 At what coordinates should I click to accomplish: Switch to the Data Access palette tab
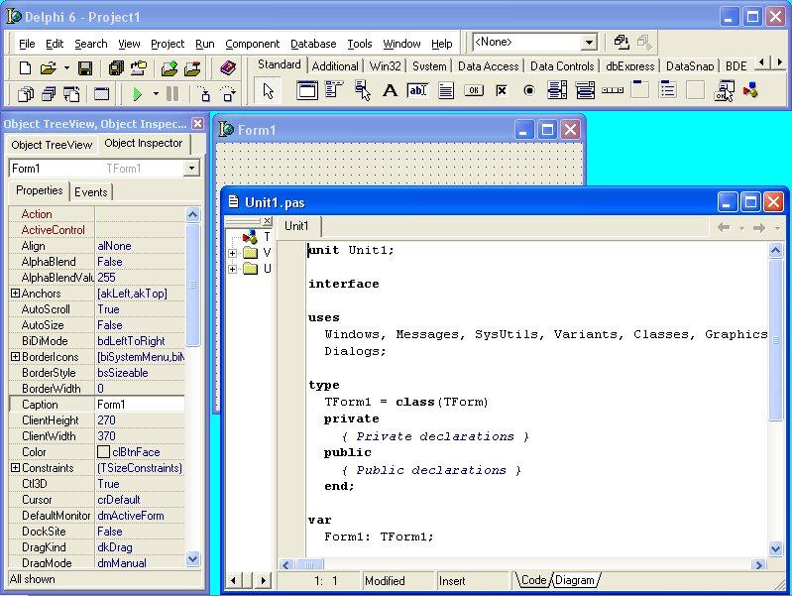tap(488, 66)
